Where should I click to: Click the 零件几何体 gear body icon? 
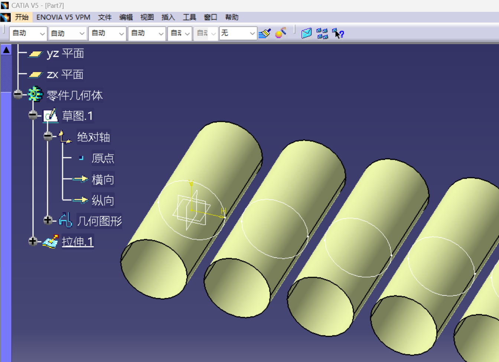(x=36, y=94)
